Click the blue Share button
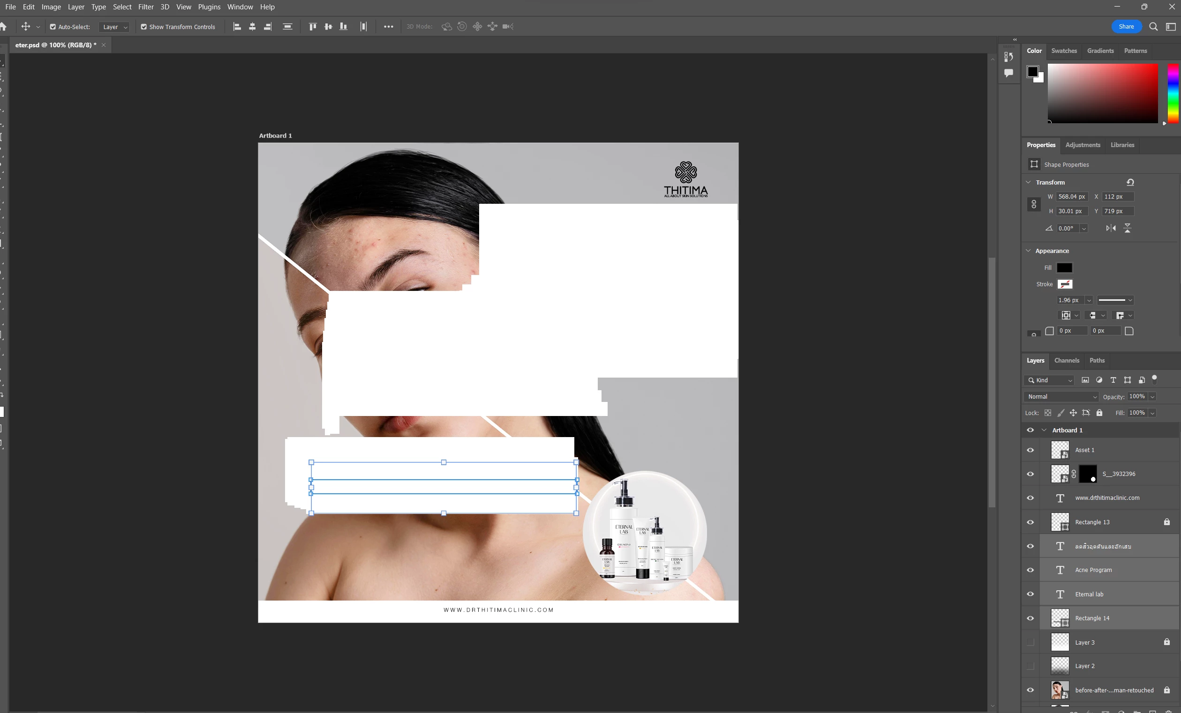 [1126, 27]
